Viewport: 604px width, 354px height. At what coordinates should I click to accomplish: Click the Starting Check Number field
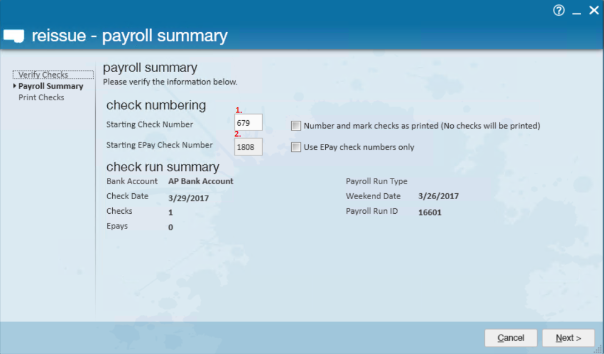(x=248, y=123)
